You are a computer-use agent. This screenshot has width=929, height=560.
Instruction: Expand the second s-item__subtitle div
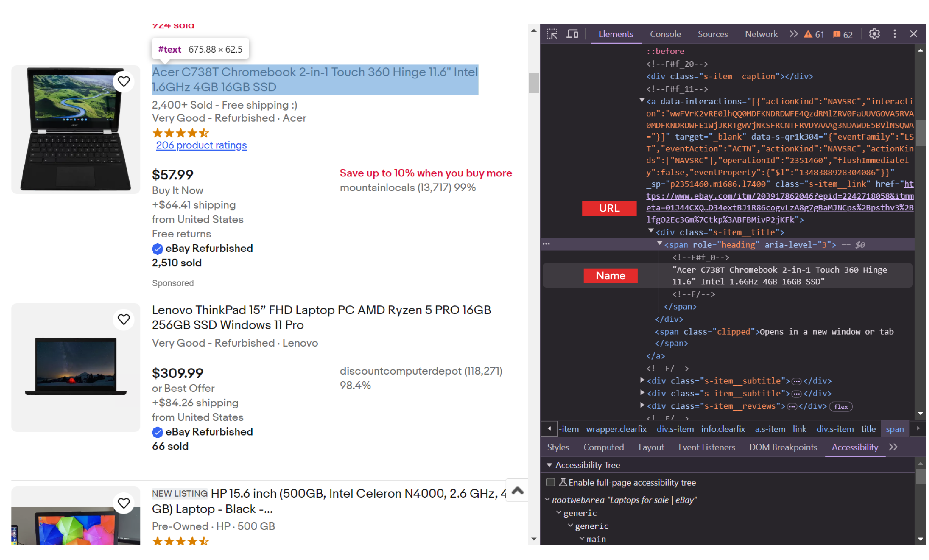(642, 392)
